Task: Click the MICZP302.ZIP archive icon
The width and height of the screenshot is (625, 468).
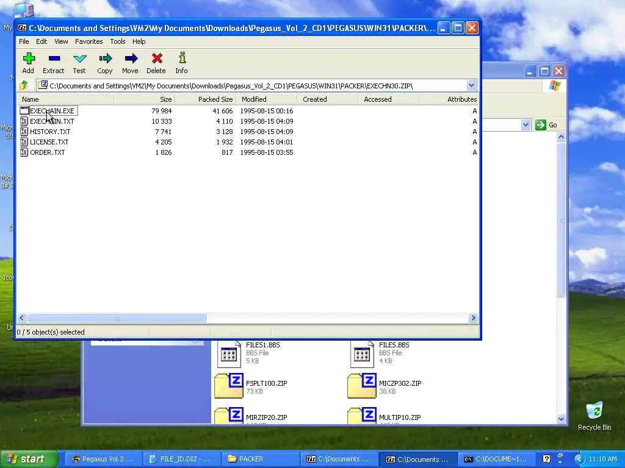Action: click(362, 386)
